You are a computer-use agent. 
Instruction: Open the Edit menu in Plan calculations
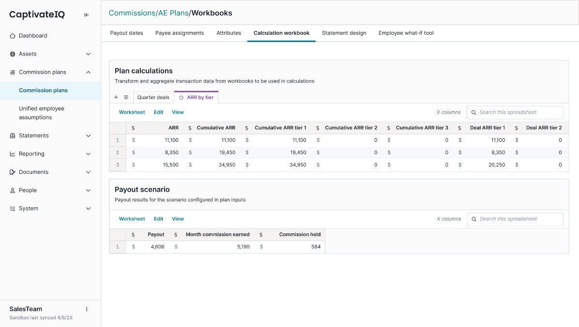coord(158,112)
